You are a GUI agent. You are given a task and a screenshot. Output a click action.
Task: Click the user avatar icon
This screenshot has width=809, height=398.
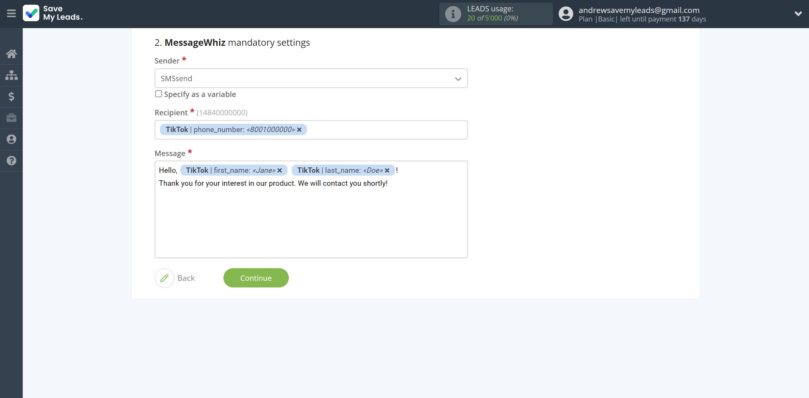pyautogui.click(x=566, y=14)
